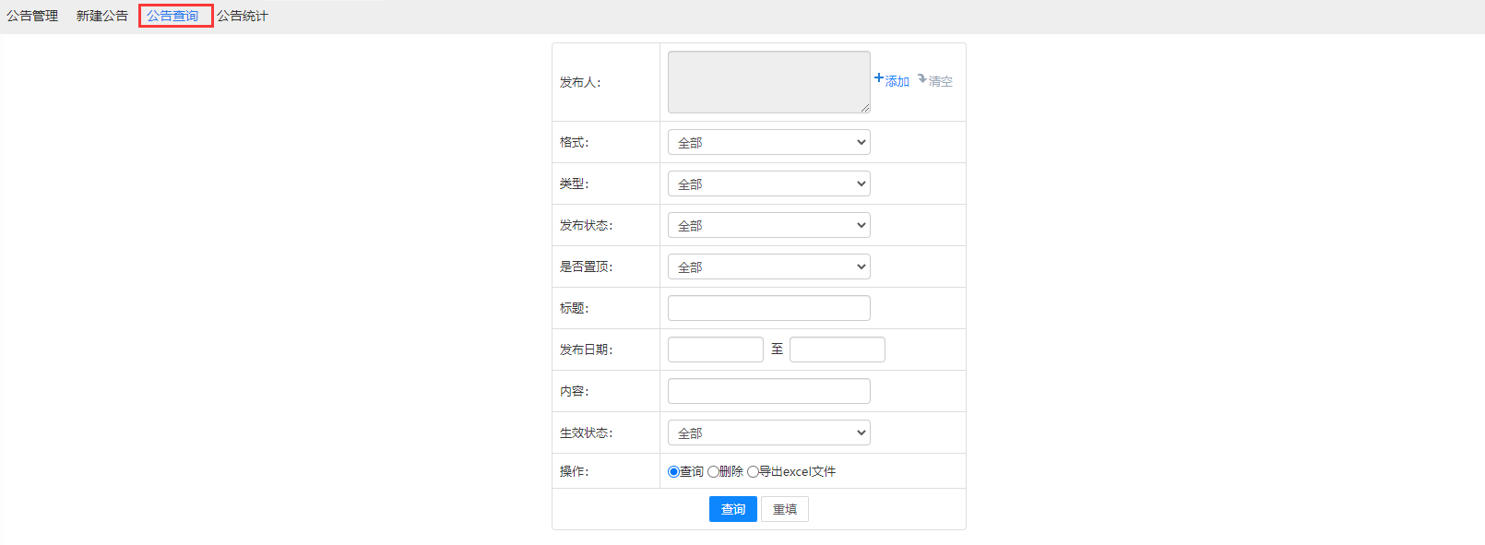Open the 新建公告 tab
Viewport: 1485px width, 545px height.
(x=101, y=16)
